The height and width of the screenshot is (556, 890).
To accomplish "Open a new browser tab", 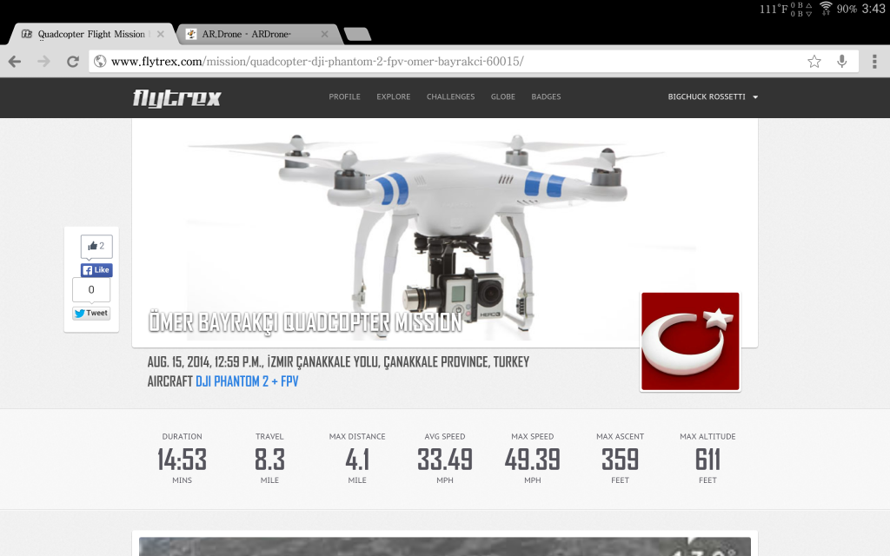I will 357,34.
